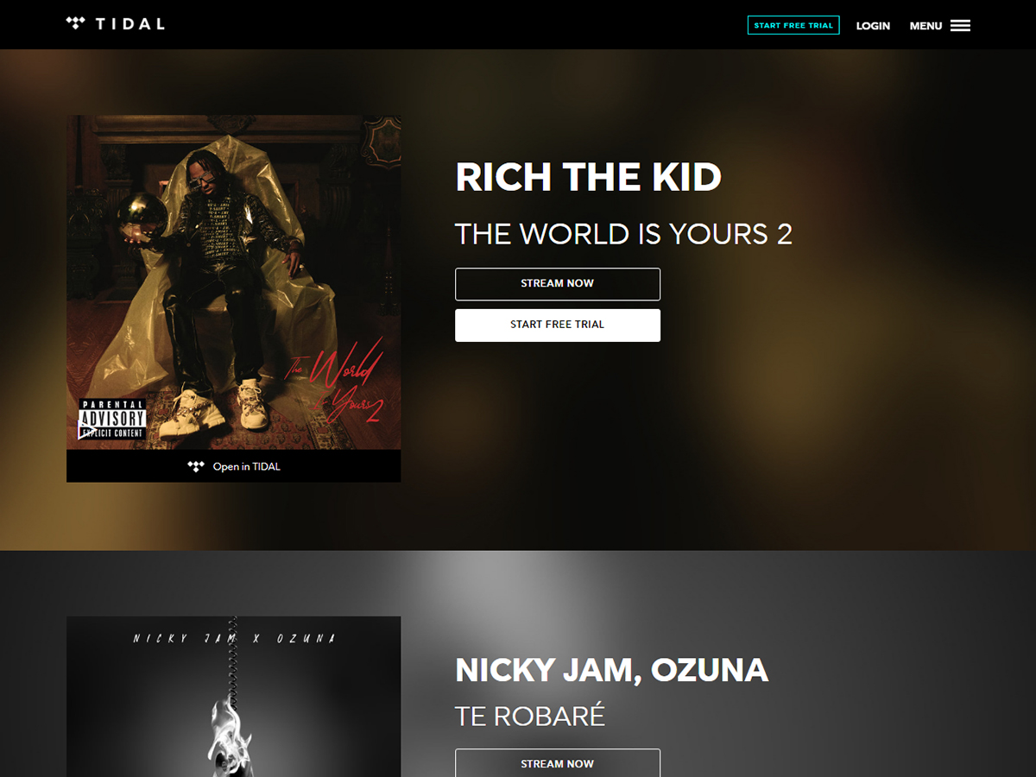Screen dimensions: 1036x777
Task: Click the Te Robaré track title
Action: [530, 715]
